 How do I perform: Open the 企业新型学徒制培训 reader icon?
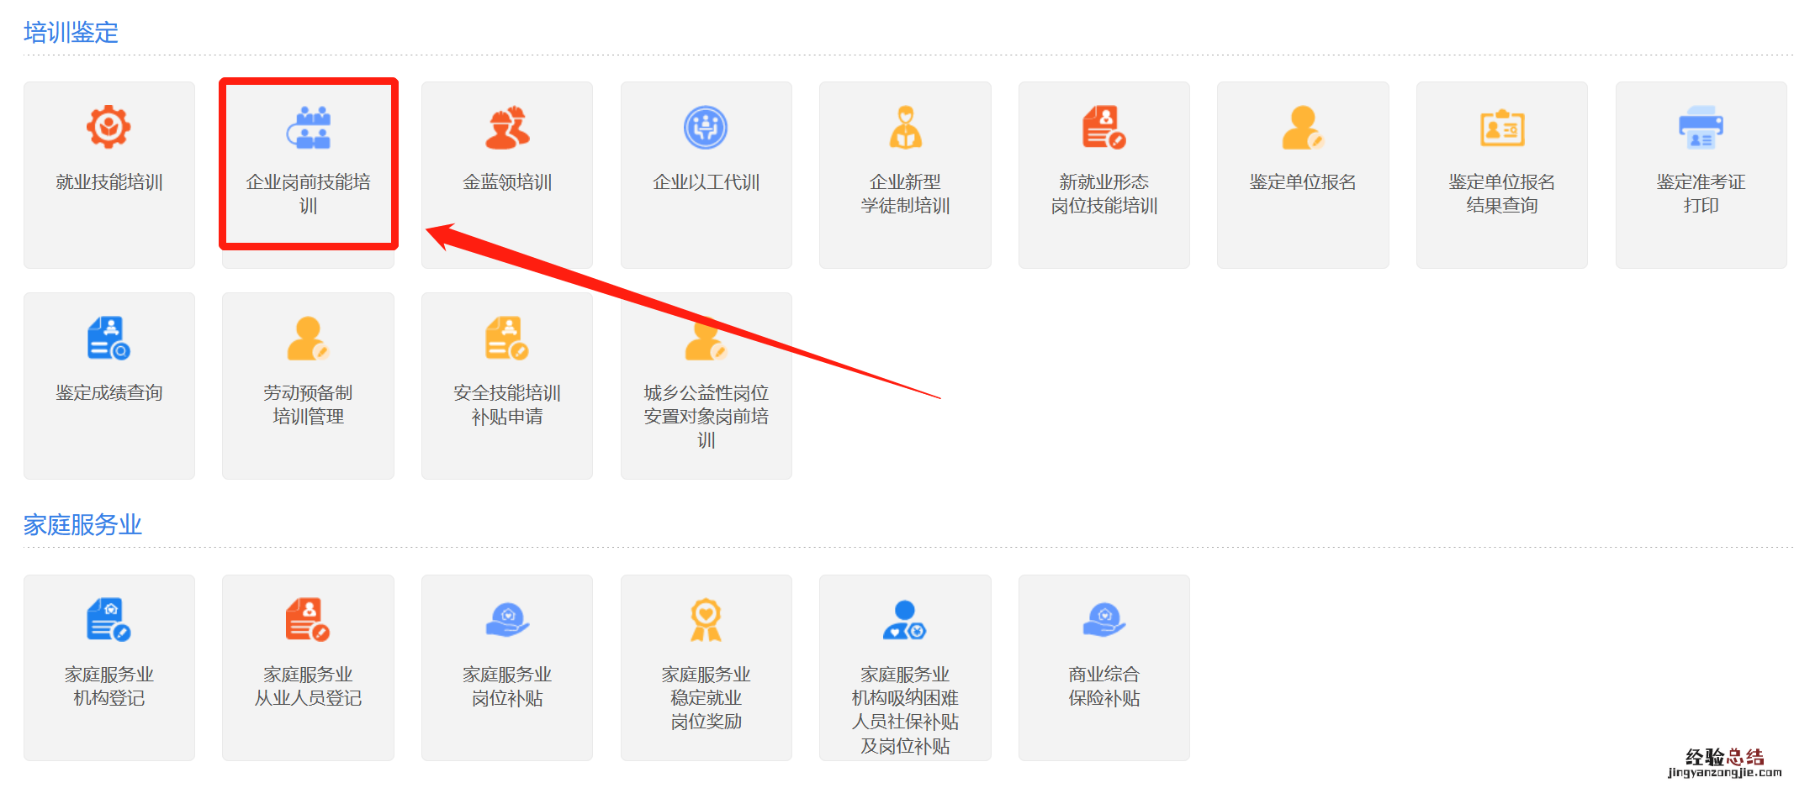[906, 128]
